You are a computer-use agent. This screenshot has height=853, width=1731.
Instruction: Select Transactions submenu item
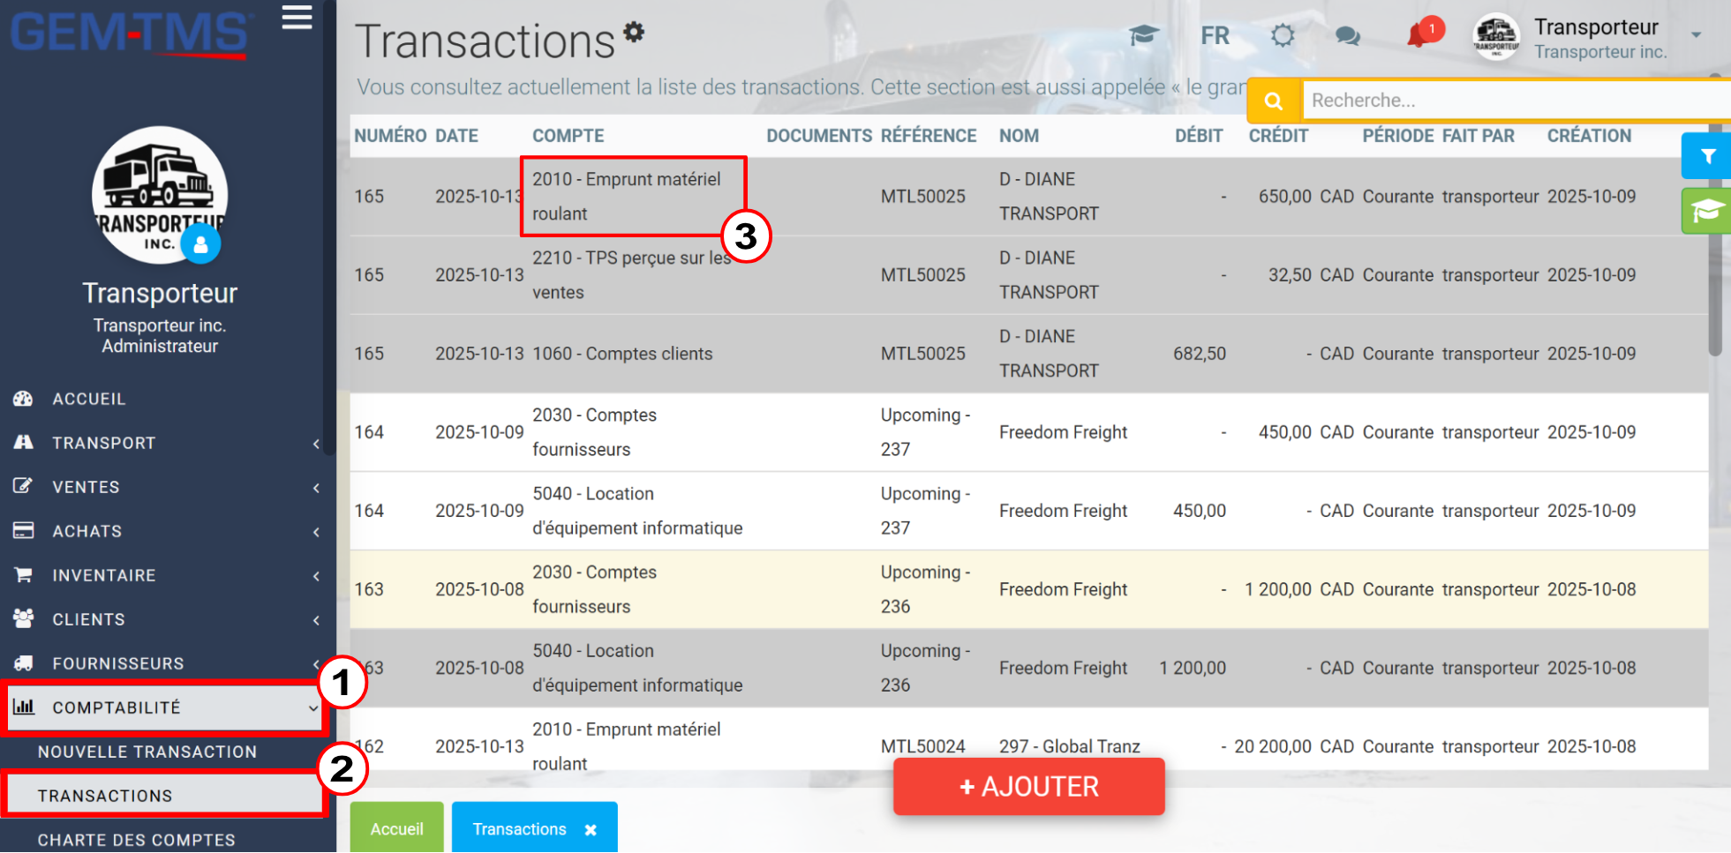105,796
